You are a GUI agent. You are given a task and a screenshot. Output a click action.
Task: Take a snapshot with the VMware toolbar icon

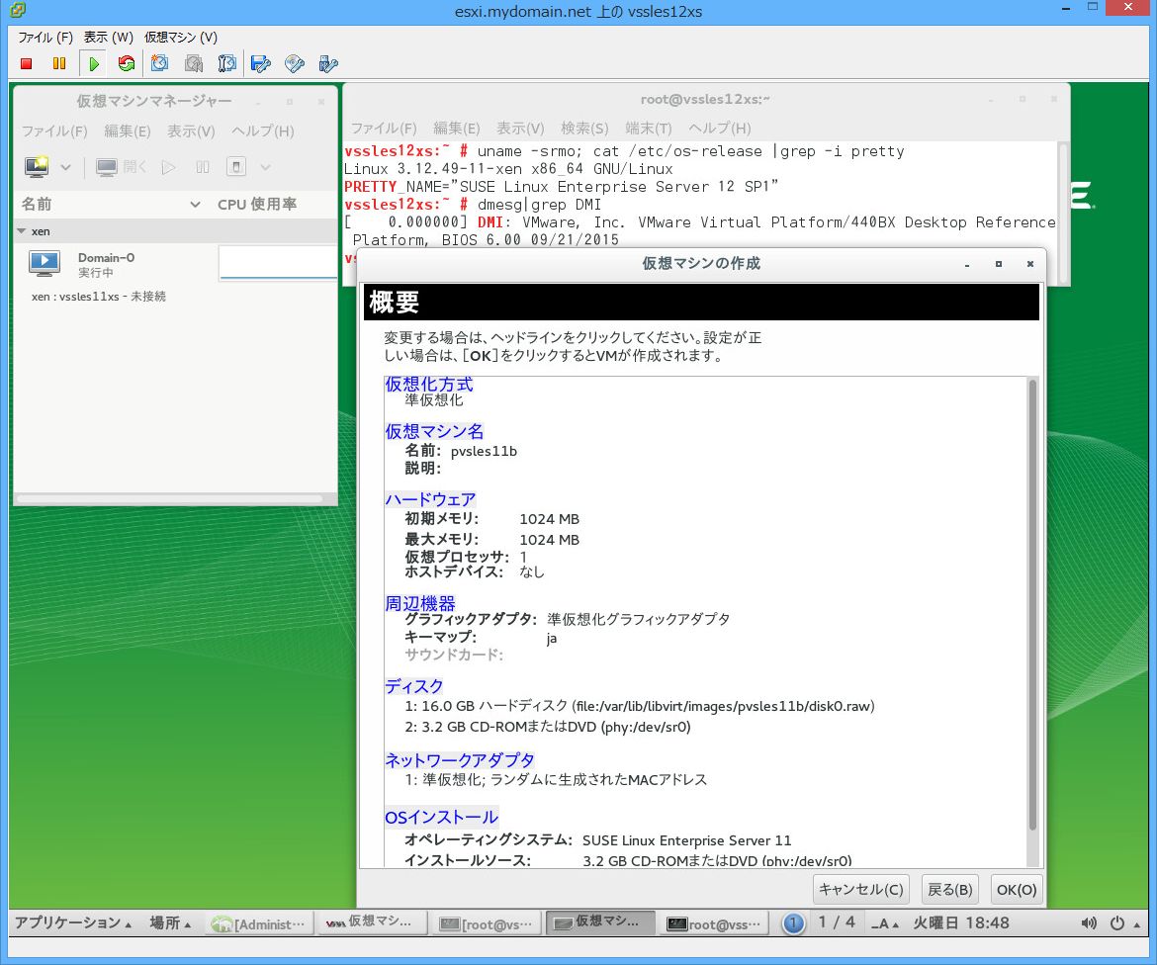point(159,64)
